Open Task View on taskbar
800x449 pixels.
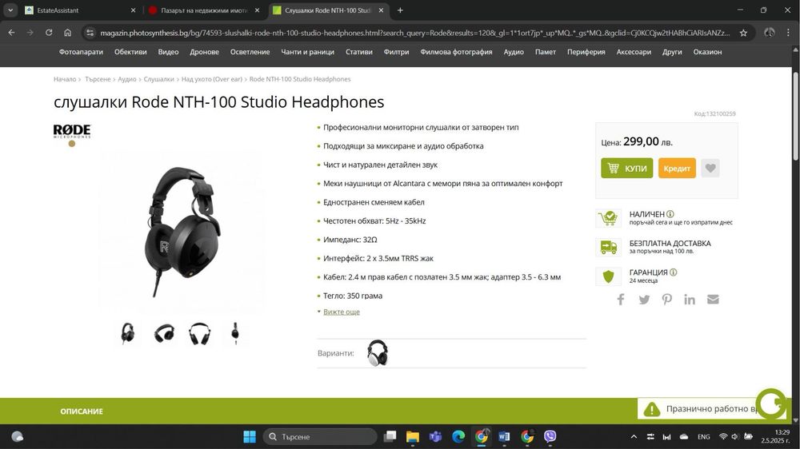pos(390,436)
